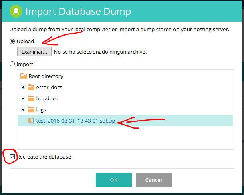The image size is (244, 195).
Task: Select the Import radio button
Action: click(12, 64)
